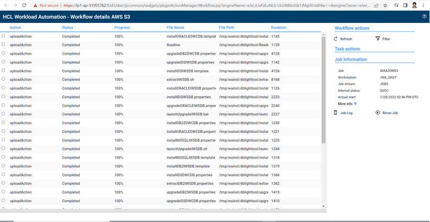Click the Filter link text

386,39
